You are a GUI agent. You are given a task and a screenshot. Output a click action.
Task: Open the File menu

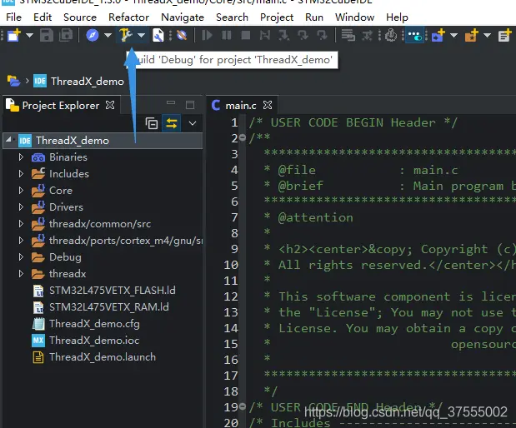14,17
